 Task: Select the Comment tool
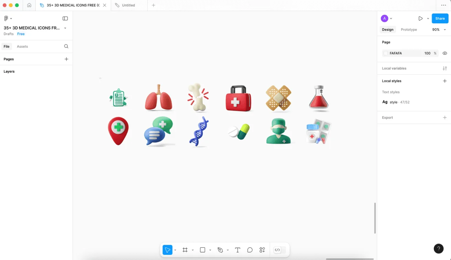pos(250,250)
